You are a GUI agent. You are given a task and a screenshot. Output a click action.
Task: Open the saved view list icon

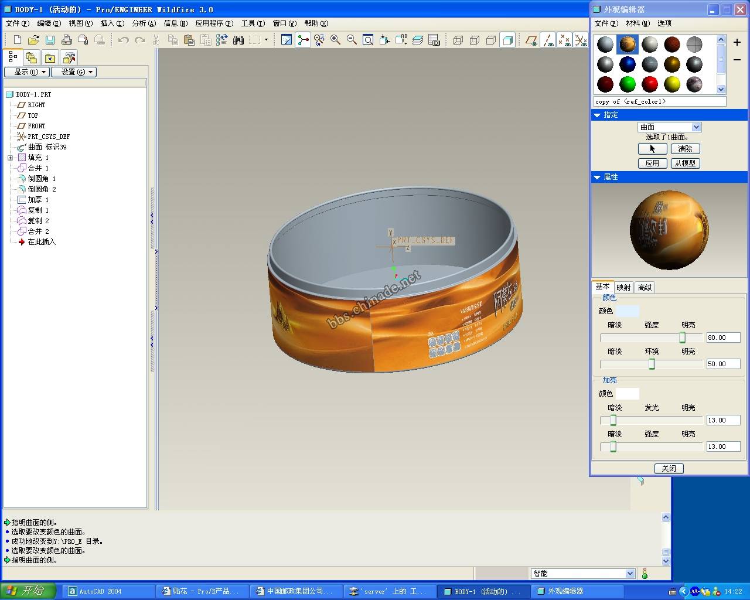click(x=401, y=40)
